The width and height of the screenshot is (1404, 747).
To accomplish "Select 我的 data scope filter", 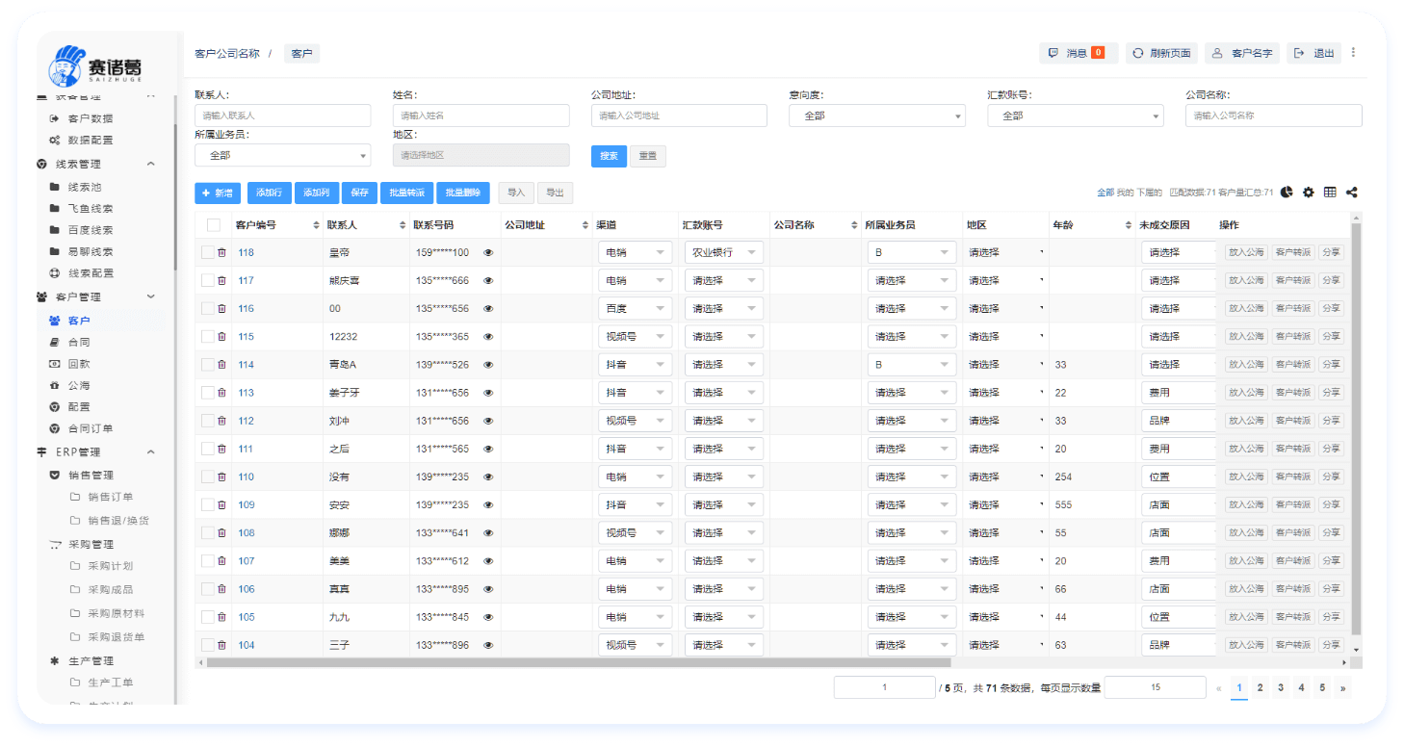I will click(1126, 193).
